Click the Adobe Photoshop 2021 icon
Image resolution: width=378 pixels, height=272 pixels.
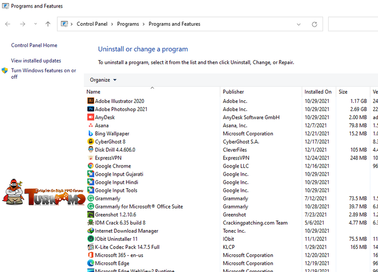click(x=91, y=109)
